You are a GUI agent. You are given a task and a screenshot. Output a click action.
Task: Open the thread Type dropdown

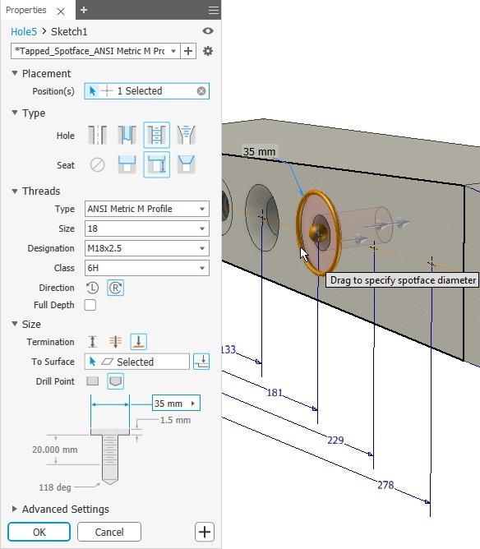pyautogui.click(x=146, y=209)
